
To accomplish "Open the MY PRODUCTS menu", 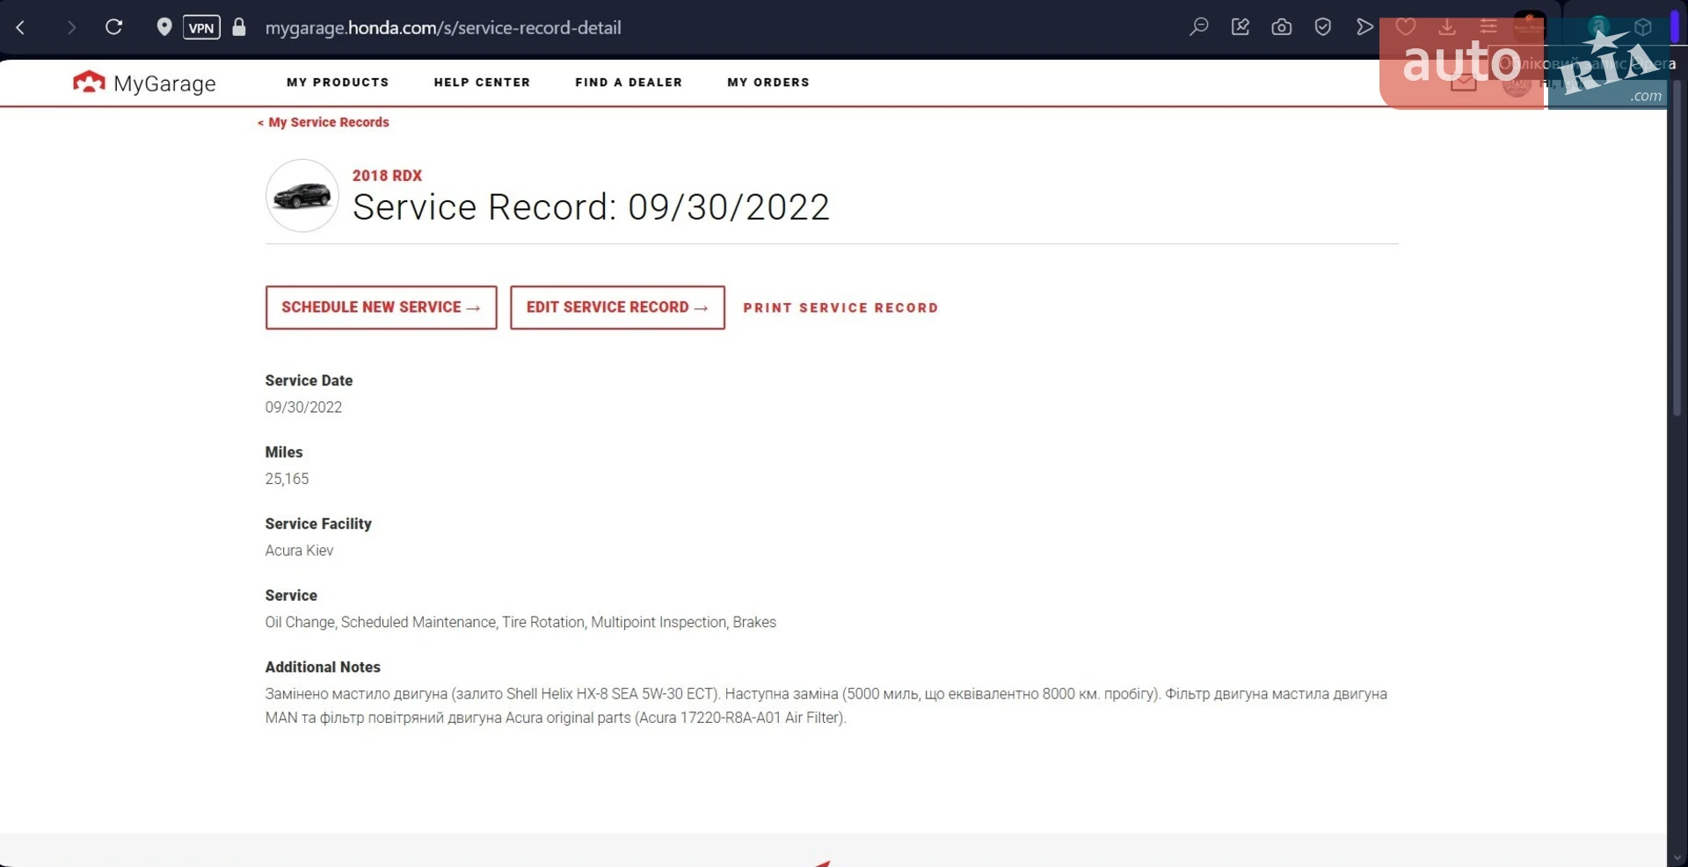I will point(338,83).
